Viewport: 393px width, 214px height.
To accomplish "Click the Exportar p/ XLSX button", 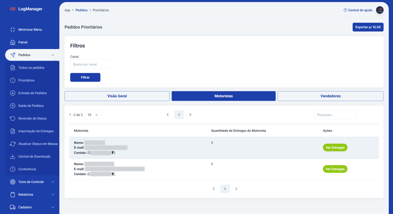I will (368, 27).
